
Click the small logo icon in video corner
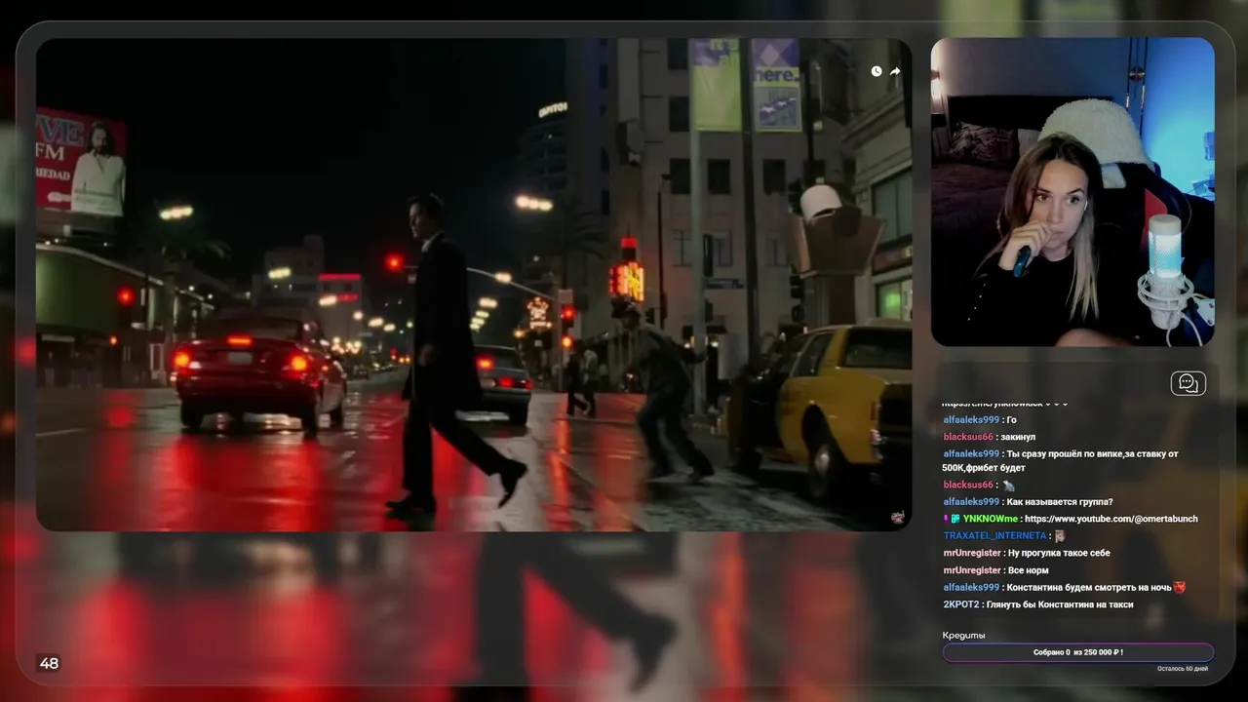pos(897,518)
